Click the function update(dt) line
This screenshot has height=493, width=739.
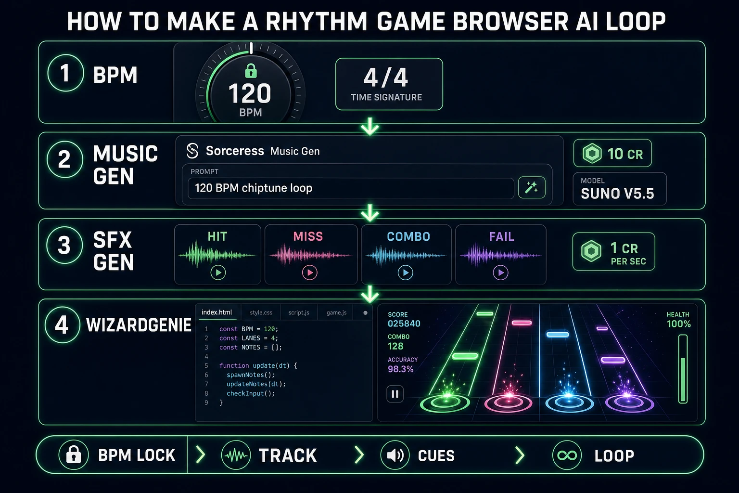tap(258, 365)
